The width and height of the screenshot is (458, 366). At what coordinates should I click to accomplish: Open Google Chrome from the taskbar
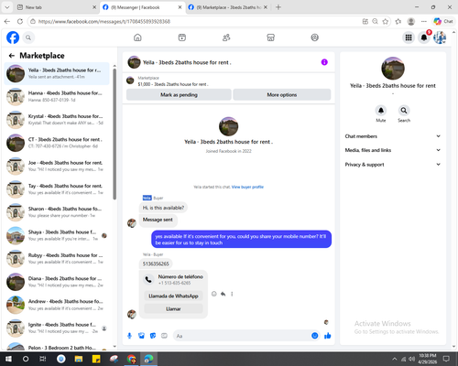(x=131, y=359)
